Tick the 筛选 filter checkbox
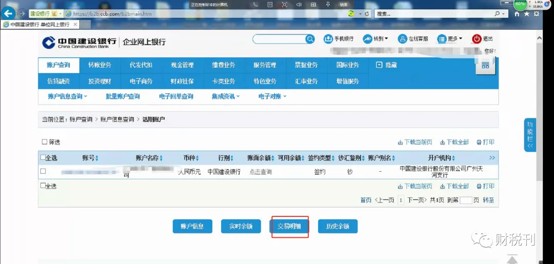This screenshot has height=264, width=554. 45,142
